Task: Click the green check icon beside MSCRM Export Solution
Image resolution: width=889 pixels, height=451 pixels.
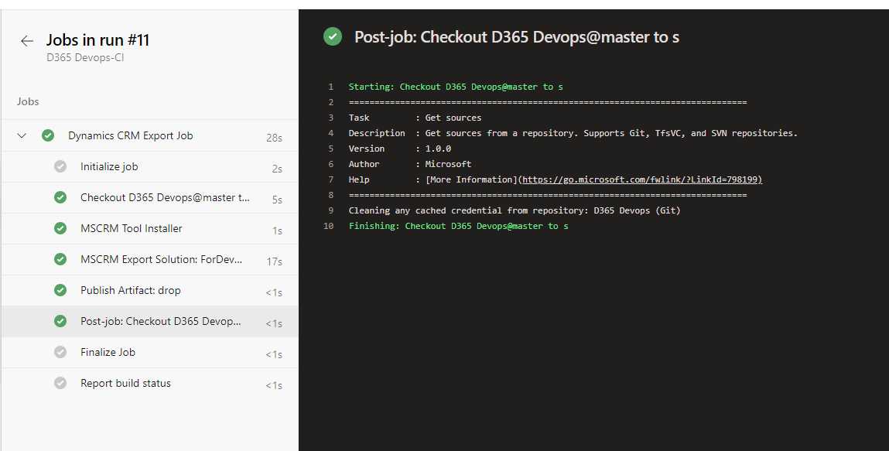Action: coord(60,259)
